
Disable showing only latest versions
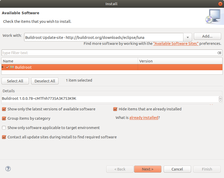pyautogui.click(x=4, y=109)
